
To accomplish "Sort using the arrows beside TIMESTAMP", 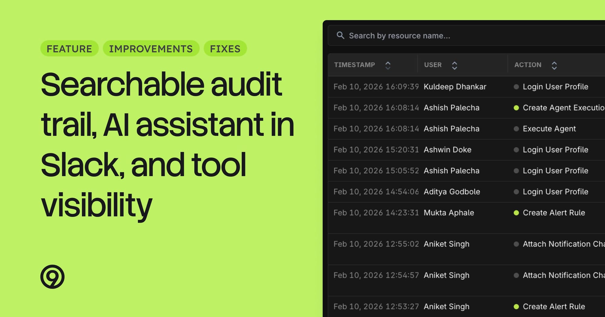I will point(388,65).
